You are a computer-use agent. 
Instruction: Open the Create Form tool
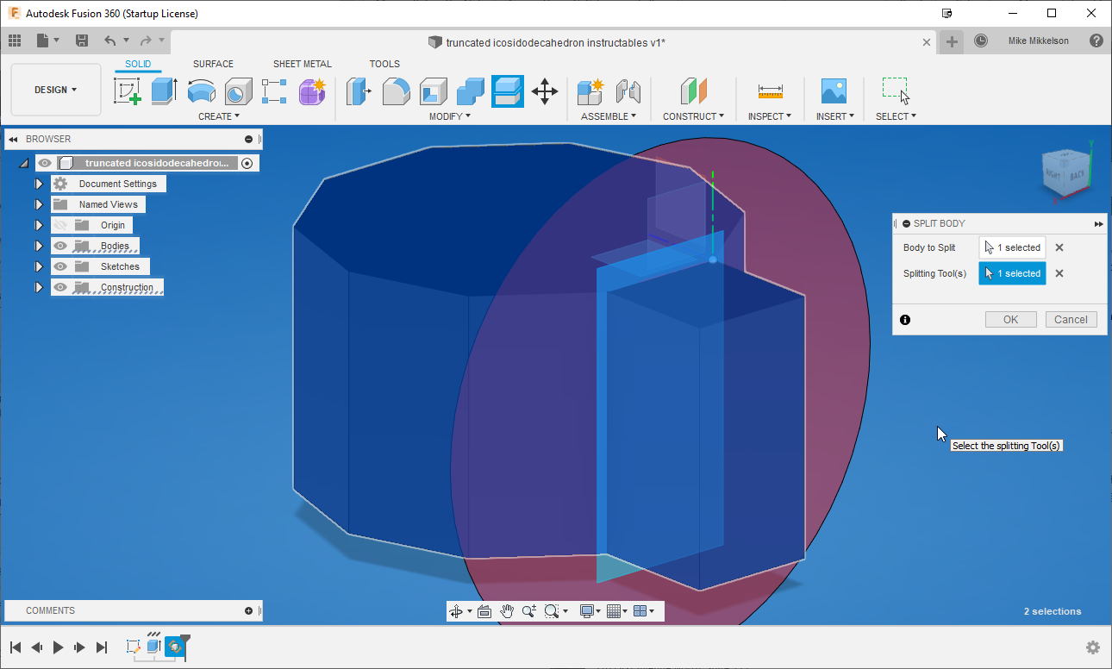312,91
